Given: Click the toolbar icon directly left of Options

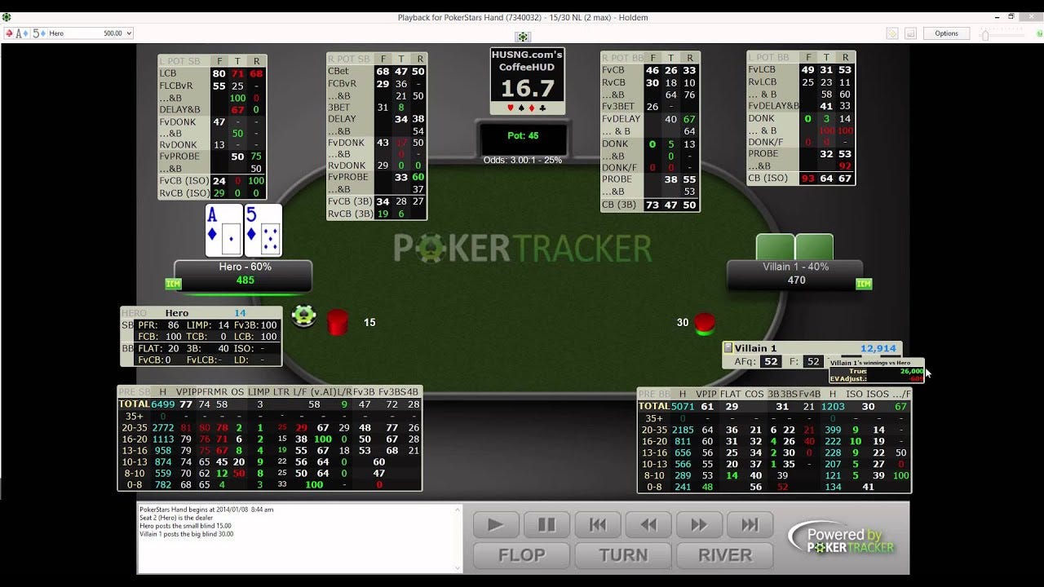Looking at the screenshot, I should point(910,33).
